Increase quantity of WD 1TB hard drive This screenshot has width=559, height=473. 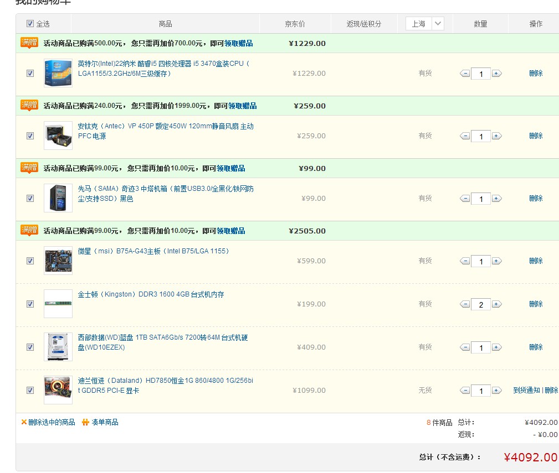496,347
